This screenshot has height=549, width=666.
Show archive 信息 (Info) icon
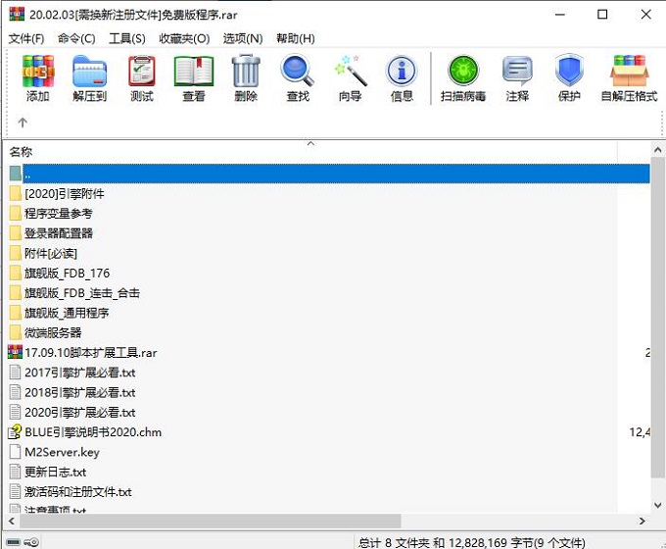coord(402,71)
